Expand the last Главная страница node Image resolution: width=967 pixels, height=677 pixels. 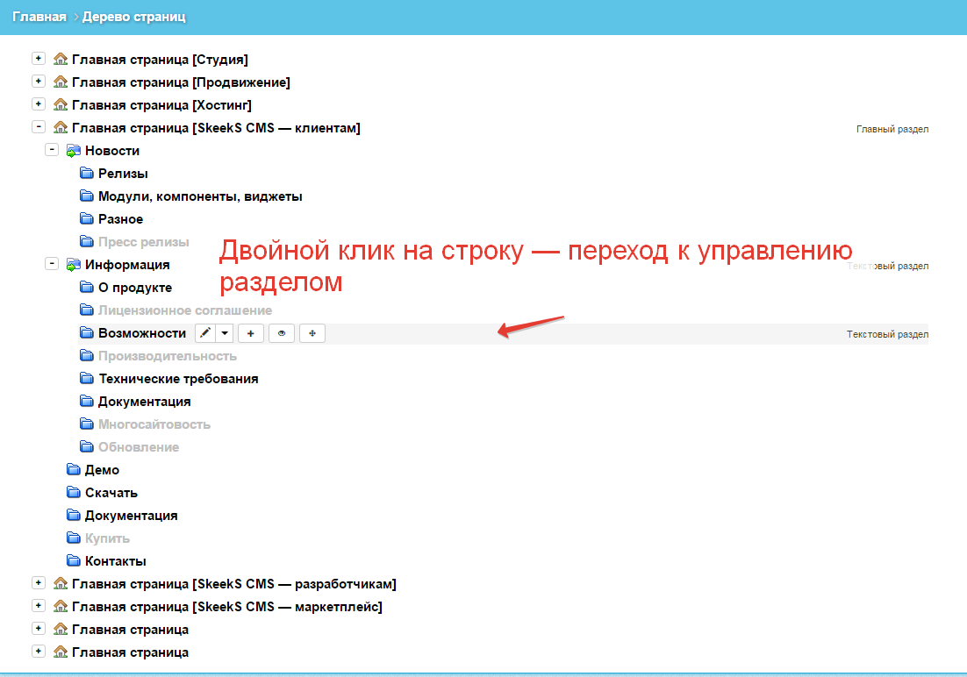point(39,651)
